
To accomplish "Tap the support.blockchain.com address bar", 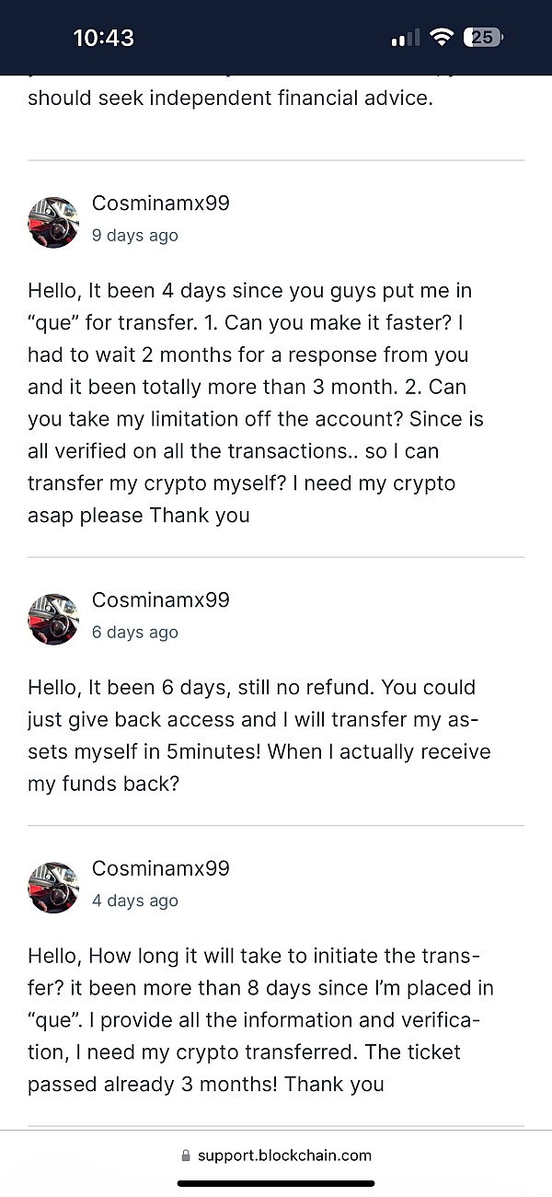I will point(276,1156).
